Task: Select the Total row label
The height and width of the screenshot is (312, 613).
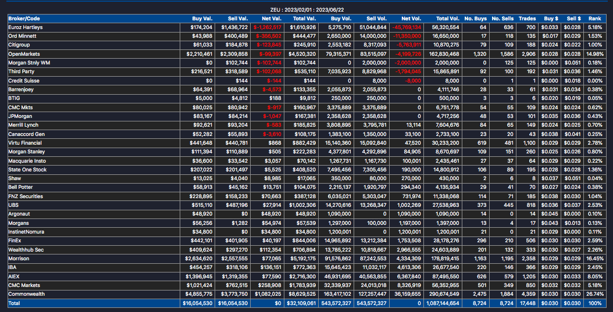Action: (x=14, y=303)
